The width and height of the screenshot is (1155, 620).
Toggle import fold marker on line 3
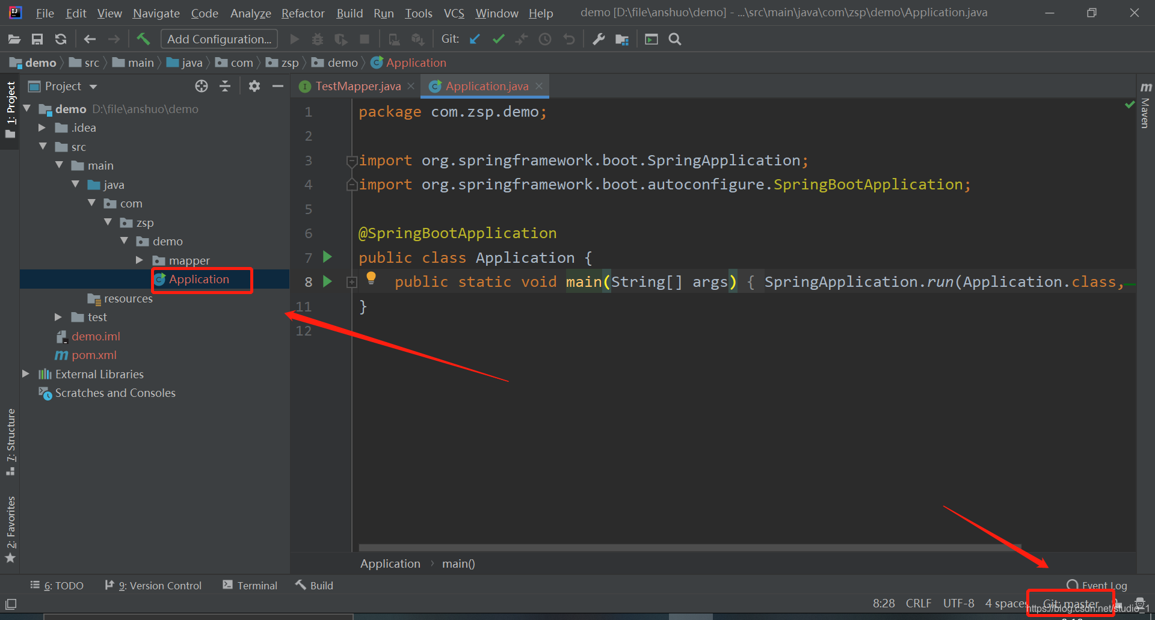point(352,161)
